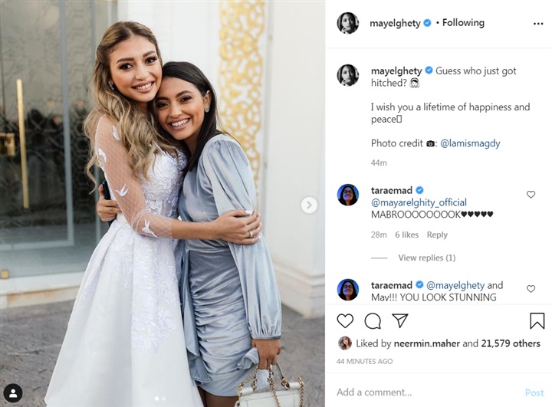Click Following button in post header

(x=463, y=23)
